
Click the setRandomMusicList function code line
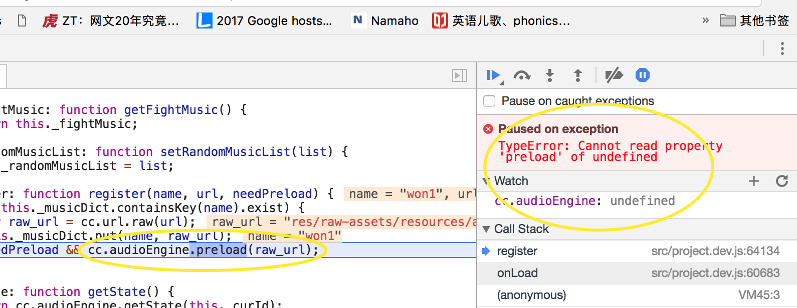point(174,152)
